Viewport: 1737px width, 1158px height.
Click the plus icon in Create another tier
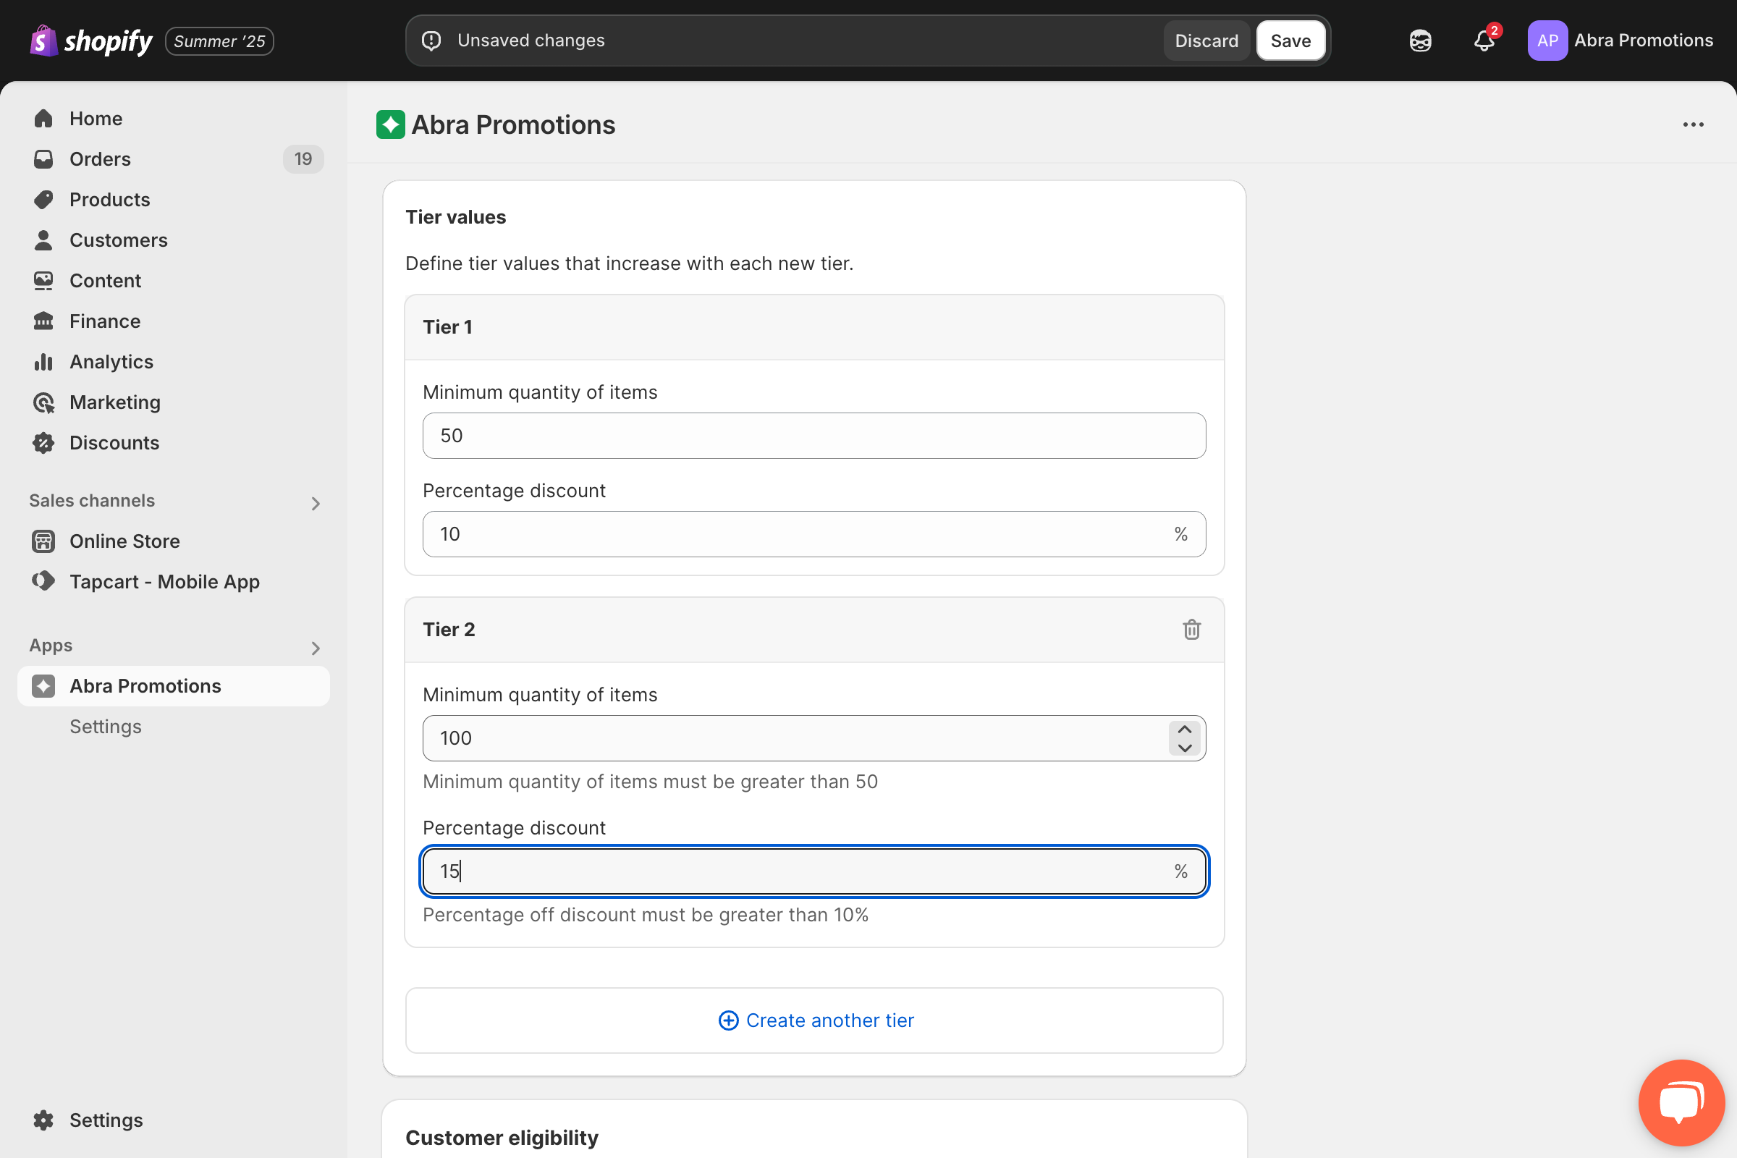point(728,1020)
